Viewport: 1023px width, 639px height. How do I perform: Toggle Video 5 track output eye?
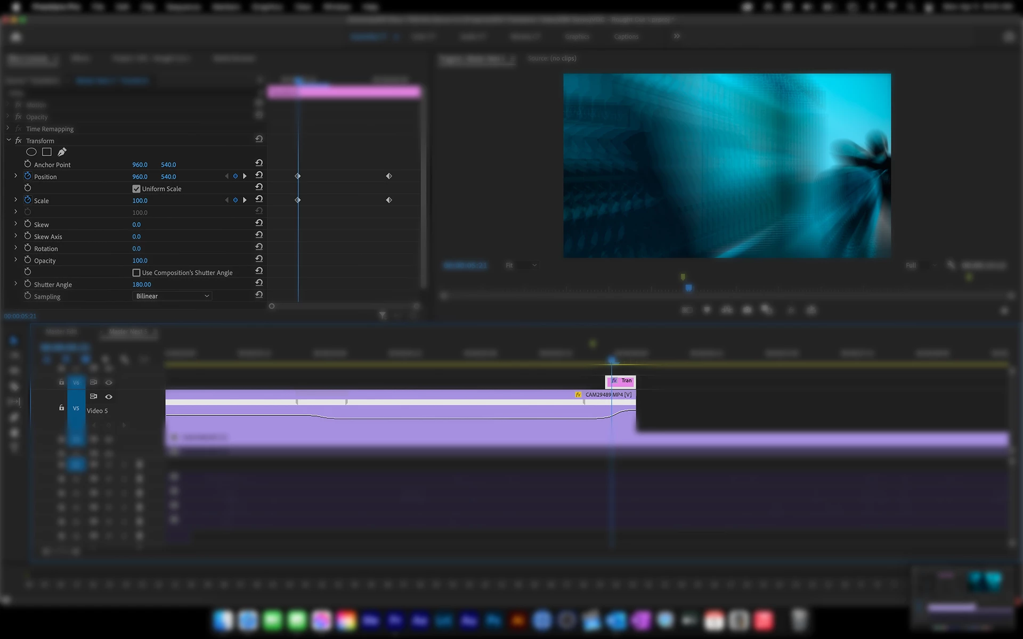[x=109, y=397]
